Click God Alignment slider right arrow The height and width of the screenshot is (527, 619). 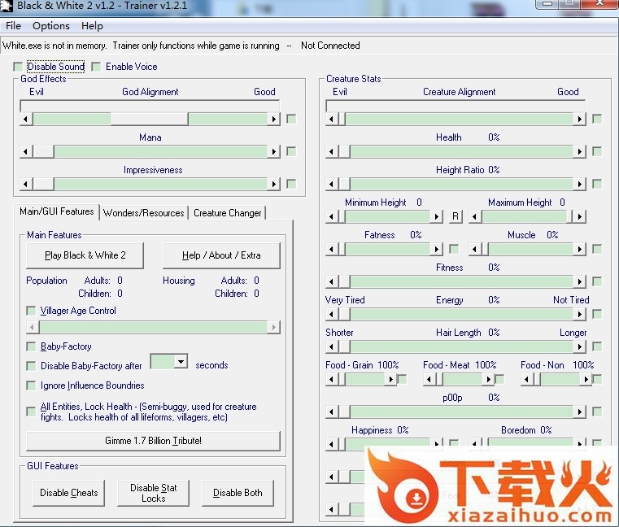[x=274, y=119]
